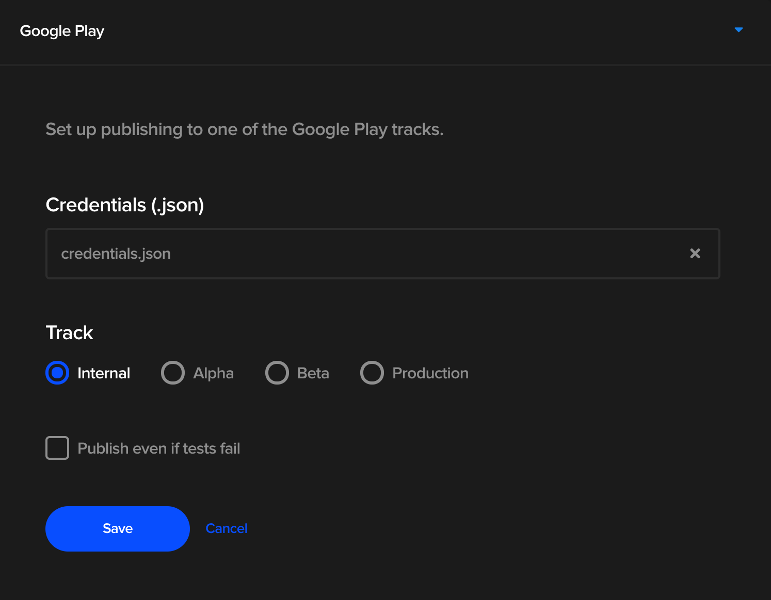Click the credentials.json filename text
Screen dimensions: 771x600
click(x=116, y=254)
